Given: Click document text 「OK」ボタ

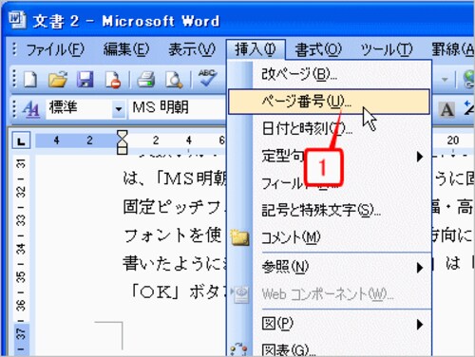Looking at the screenshot, I should pos(179,292).
